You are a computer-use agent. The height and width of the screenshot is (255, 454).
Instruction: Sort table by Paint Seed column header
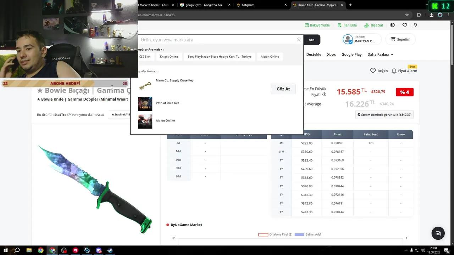(x=371, y=134)
